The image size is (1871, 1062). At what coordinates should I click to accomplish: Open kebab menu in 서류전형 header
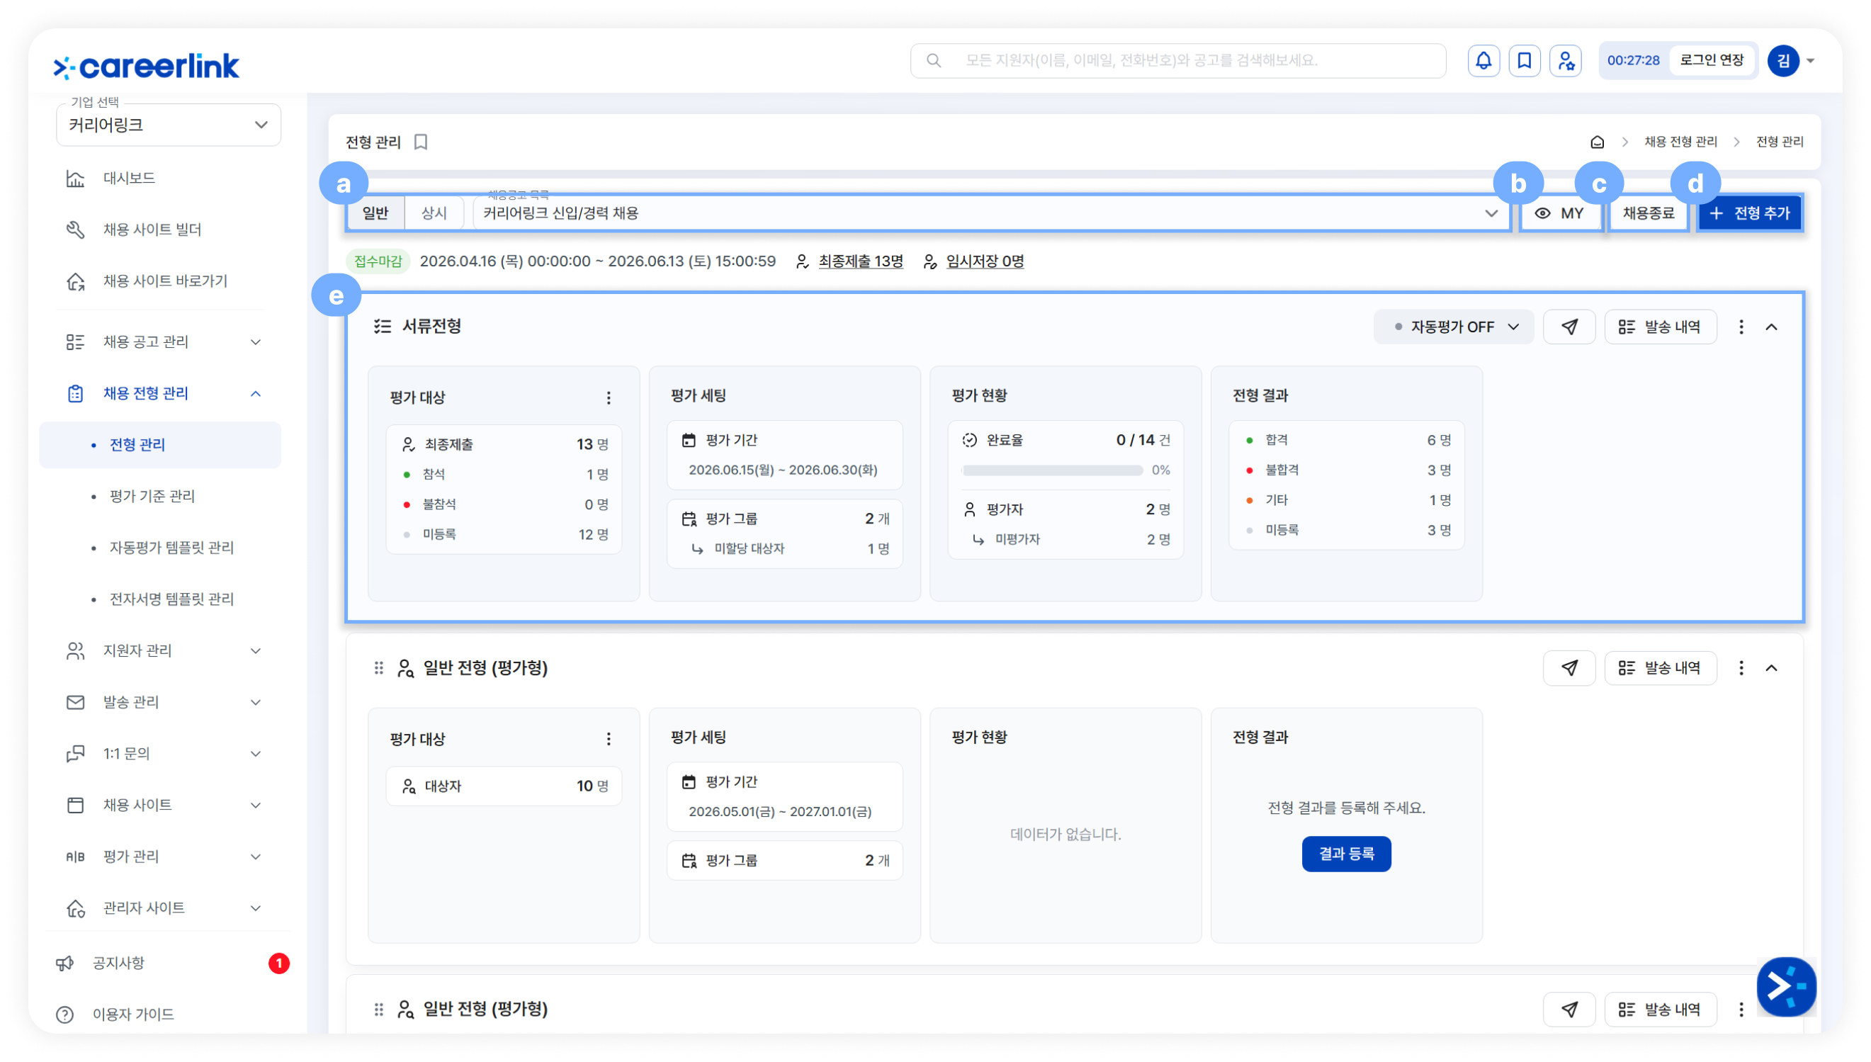coord(1741,327)
